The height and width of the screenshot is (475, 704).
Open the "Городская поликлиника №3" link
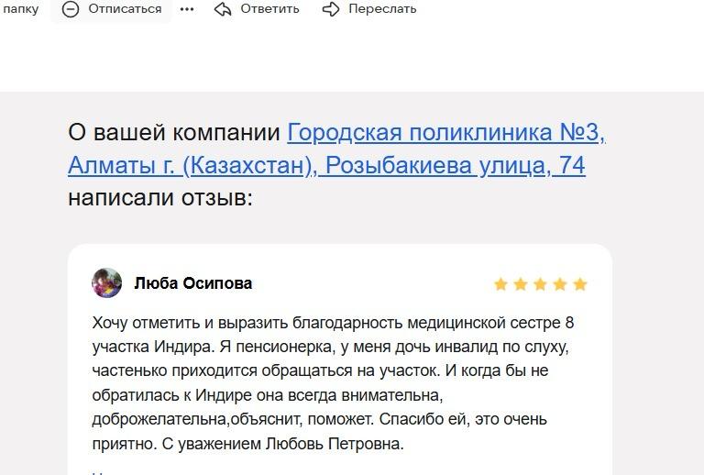tap(446, 133)
